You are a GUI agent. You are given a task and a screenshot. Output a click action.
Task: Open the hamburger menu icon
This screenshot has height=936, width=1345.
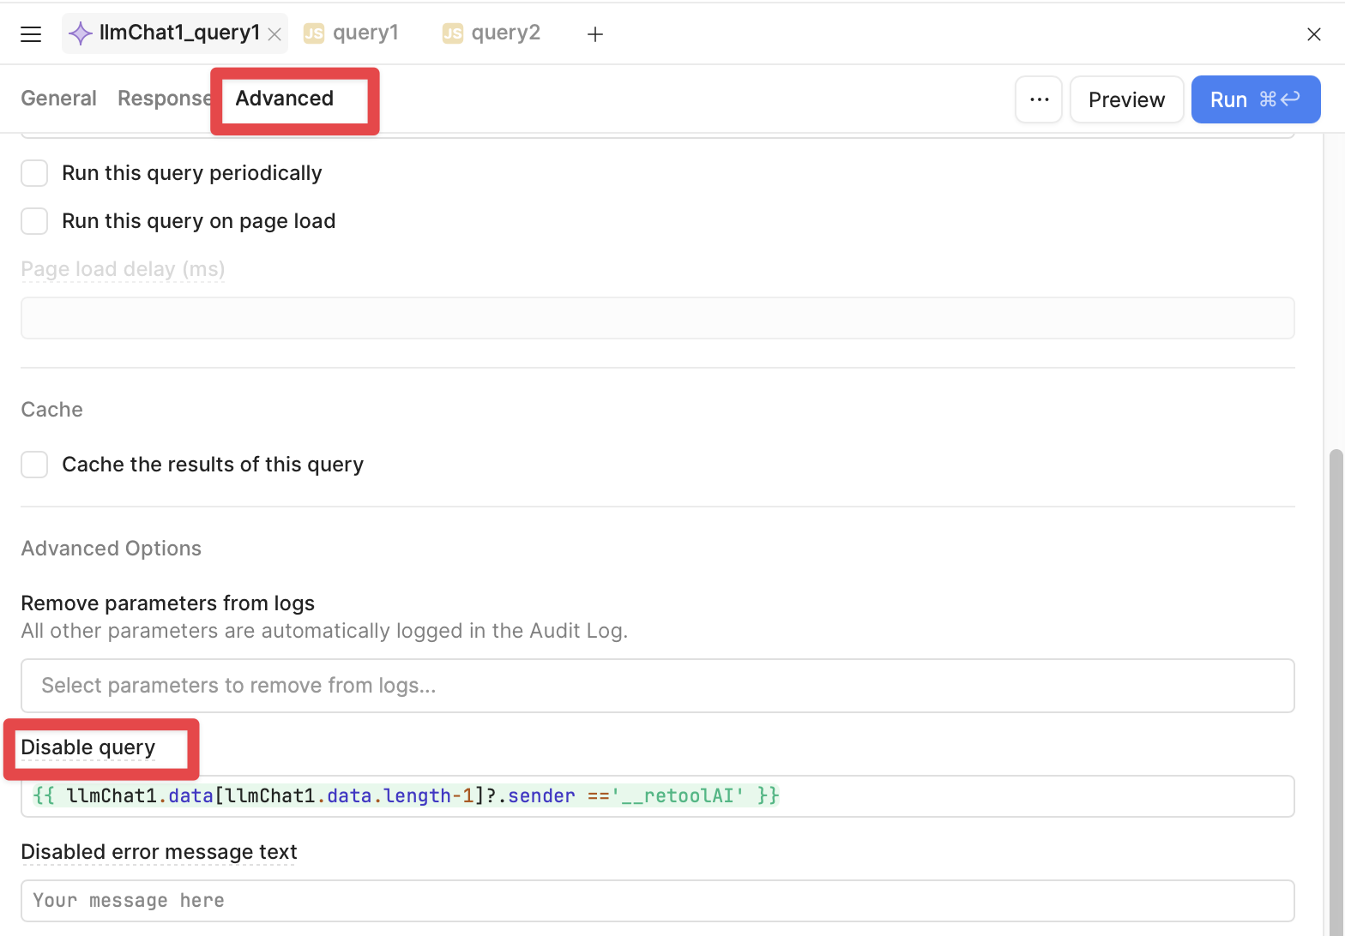click(31, 34)
